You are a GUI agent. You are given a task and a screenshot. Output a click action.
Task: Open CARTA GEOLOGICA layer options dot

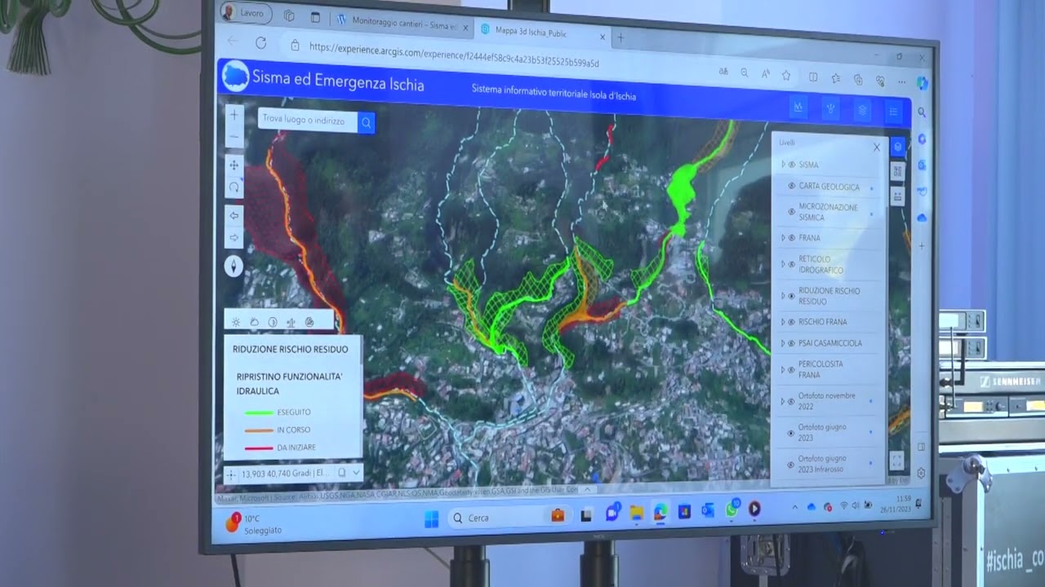[871, 188]
